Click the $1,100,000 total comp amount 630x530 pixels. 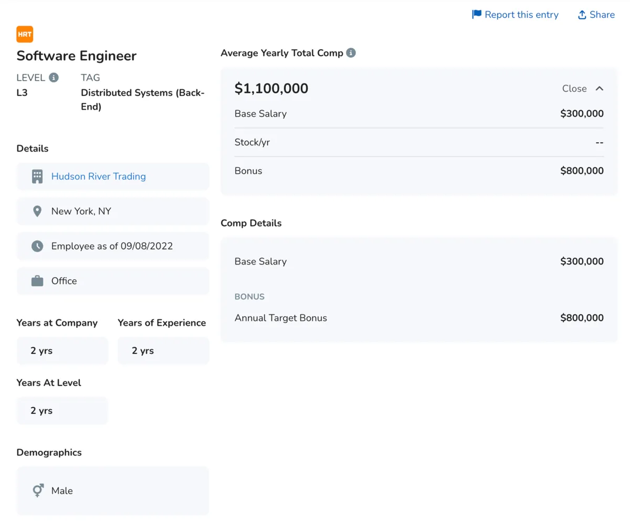coord(271,88)
